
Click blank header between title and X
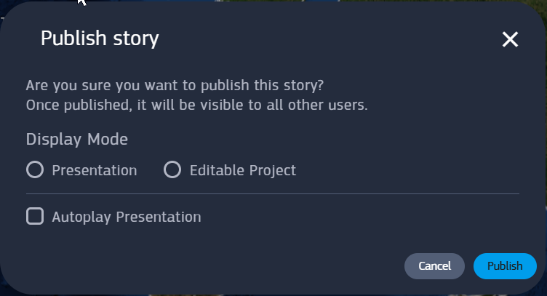(x=327, y=38)
